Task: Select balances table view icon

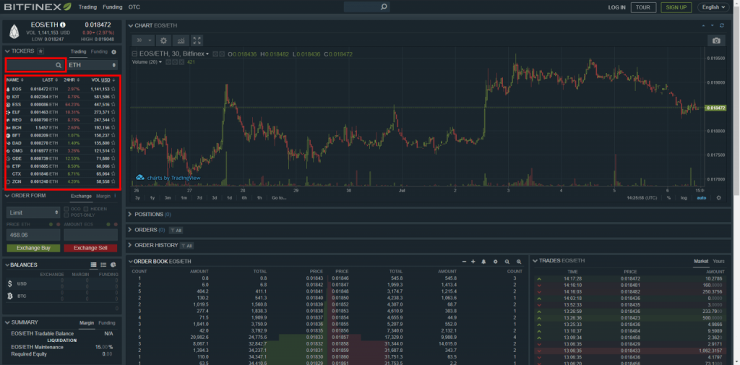Action: click(93, 265)
